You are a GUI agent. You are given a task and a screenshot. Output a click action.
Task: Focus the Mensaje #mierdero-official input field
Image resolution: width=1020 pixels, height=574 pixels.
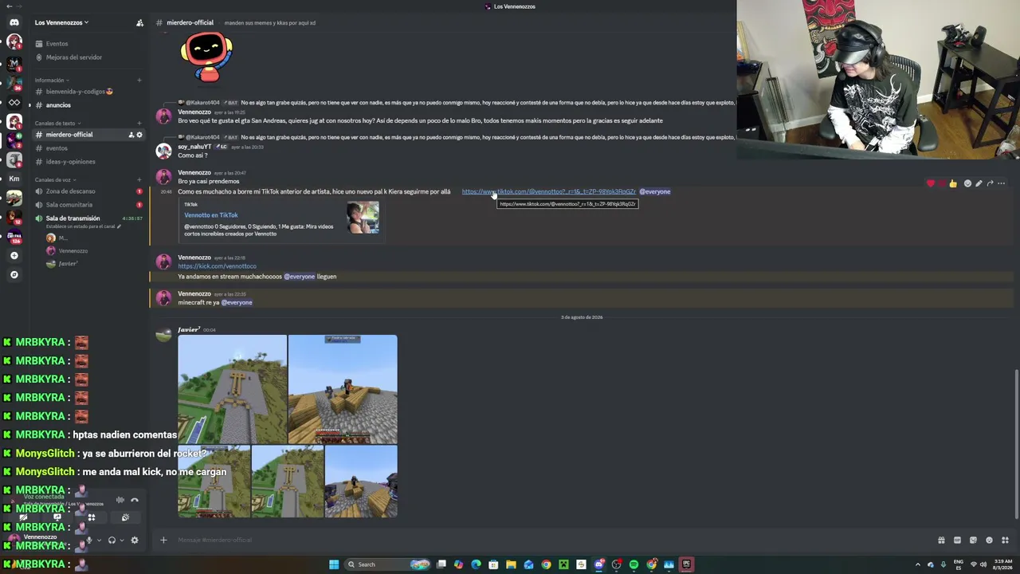(550, 541)
